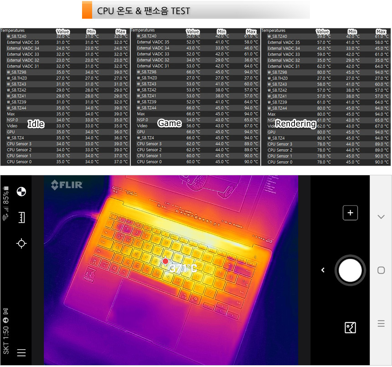Open the FLIR hamburger menu

[21, 352]
